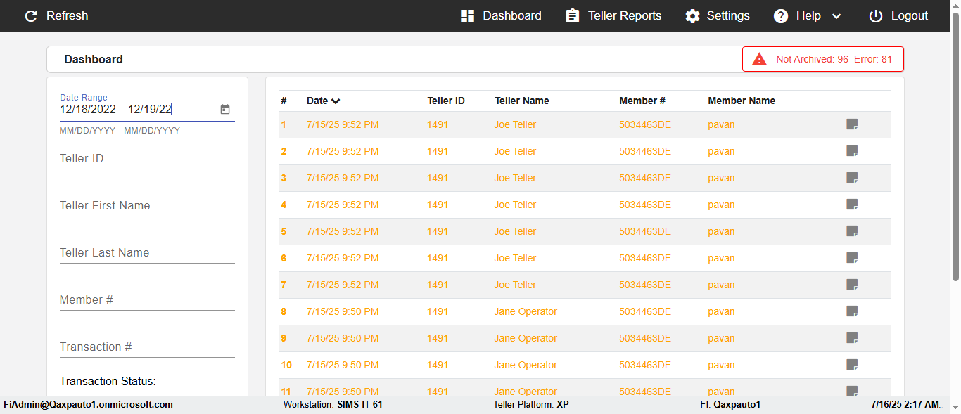Click the red warning triangle alert icon
This screenshot has width=961, height=414.
click(x=759, y=60)
